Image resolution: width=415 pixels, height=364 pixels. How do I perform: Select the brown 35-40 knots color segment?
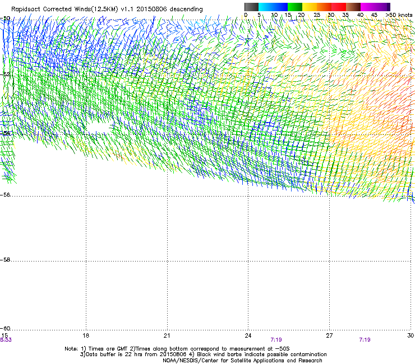click(353, 7)
